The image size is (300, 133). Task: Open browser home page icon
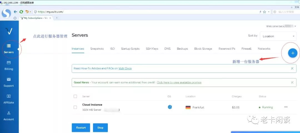15,18
